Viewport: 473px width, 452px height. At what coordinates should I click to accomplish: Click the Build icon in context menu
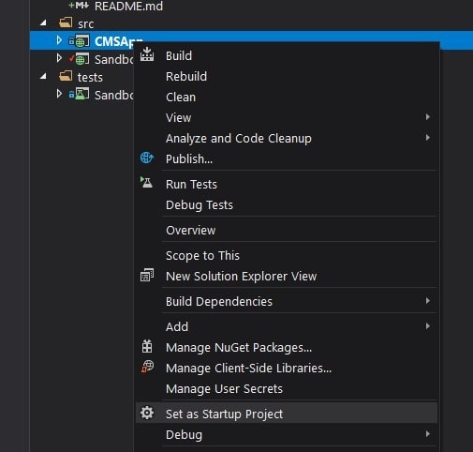click(x=147, y=54)
